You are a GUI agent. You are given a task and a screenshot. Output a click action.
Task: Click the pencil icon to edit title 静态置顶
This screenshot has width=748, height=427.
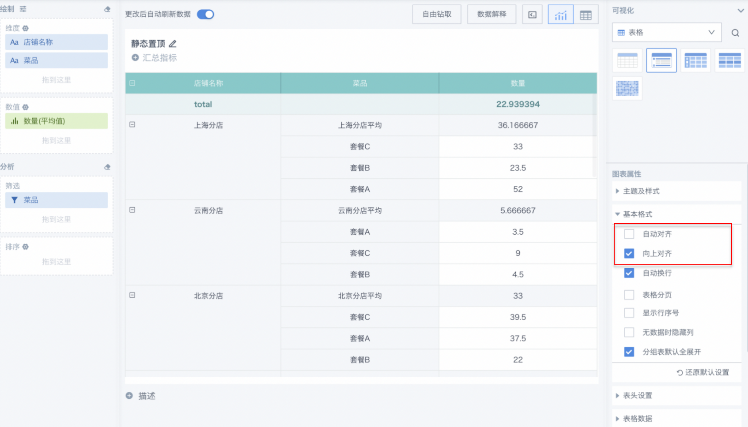(173, 44)
